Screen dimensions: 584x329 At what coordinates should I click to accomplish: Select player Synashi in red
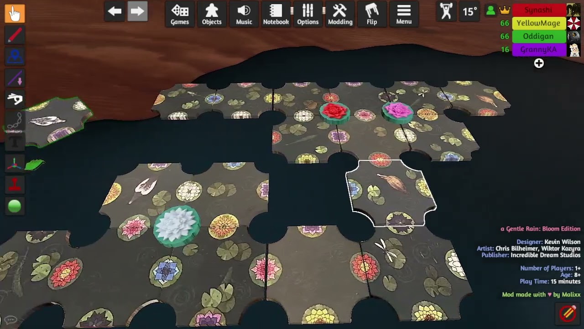pyautogui.click(x=539, y=10)
